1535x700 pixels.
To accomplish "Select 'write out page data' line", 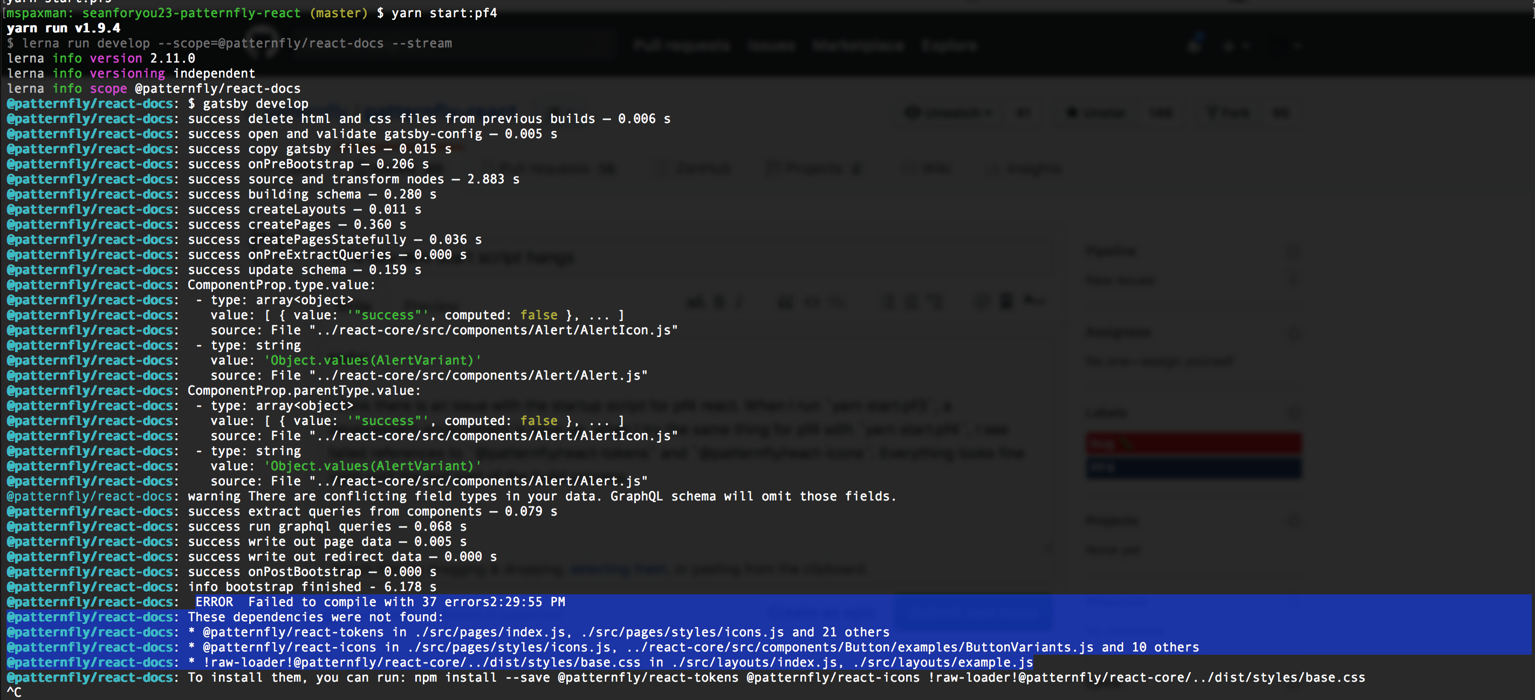I will pos(237,541).
